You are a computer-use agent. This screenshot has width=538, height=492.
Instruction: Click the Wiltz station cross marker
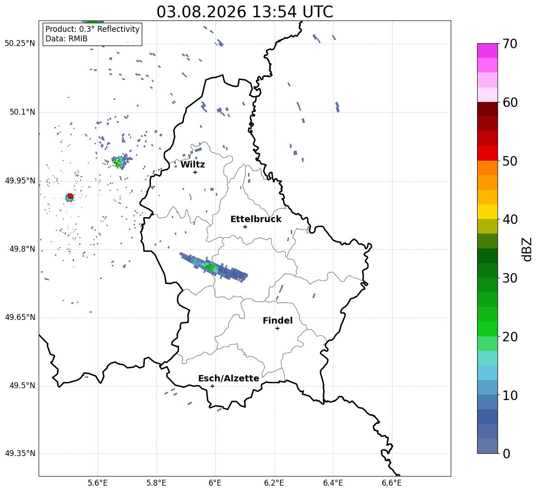pyautogui.click(x=195, y=172)
